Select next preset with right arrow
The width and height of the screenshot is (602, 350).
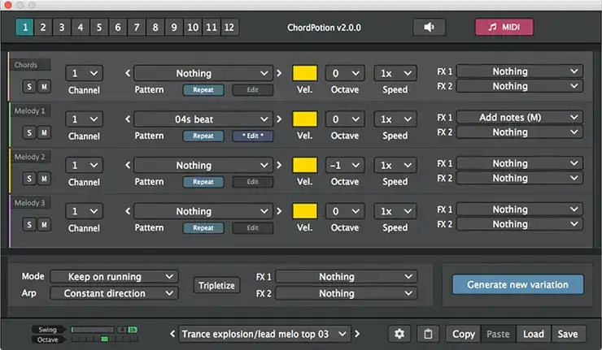tap(357, 334)
